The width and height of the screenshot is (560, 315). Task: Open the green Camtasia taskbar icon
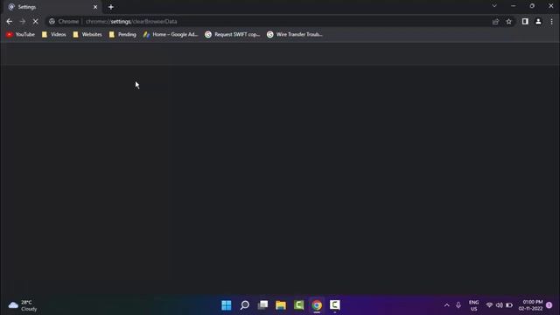(299, 305)
